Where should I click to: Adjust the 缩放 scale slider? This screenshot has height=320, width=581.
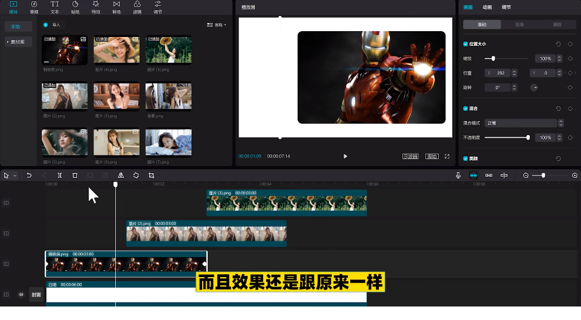coord(506,59)
